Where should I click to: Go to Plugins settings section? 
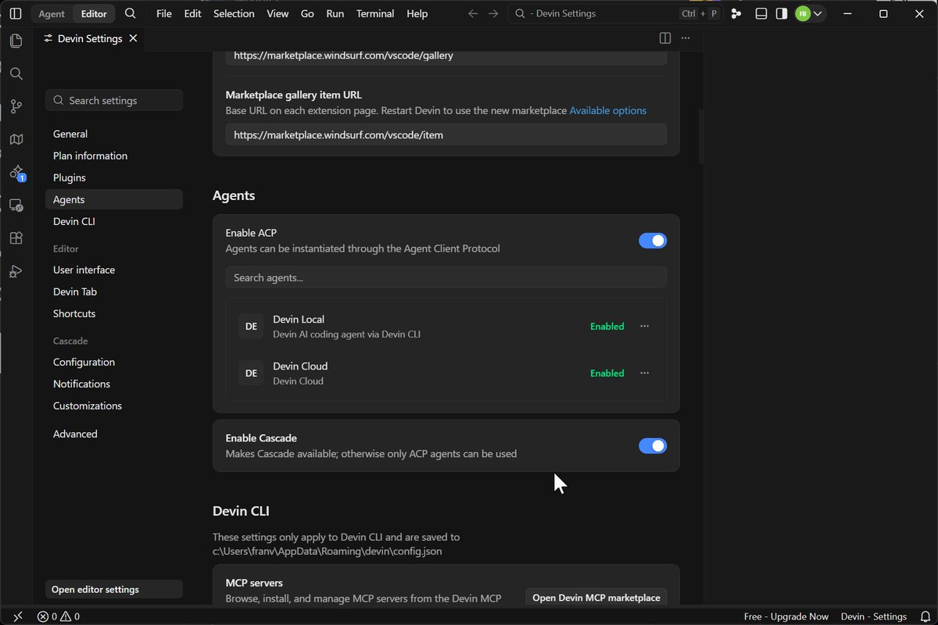coord(114,177)
